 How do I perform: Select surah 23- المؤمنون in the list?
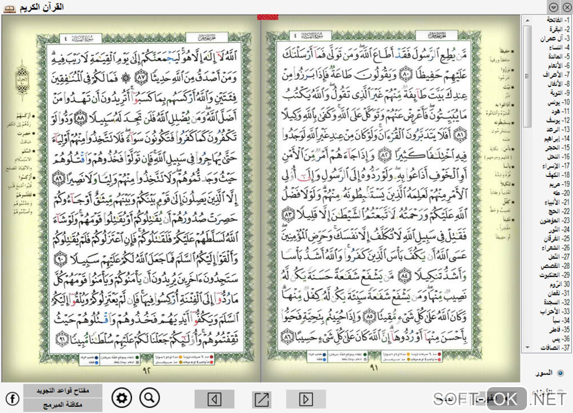(554, 220)
